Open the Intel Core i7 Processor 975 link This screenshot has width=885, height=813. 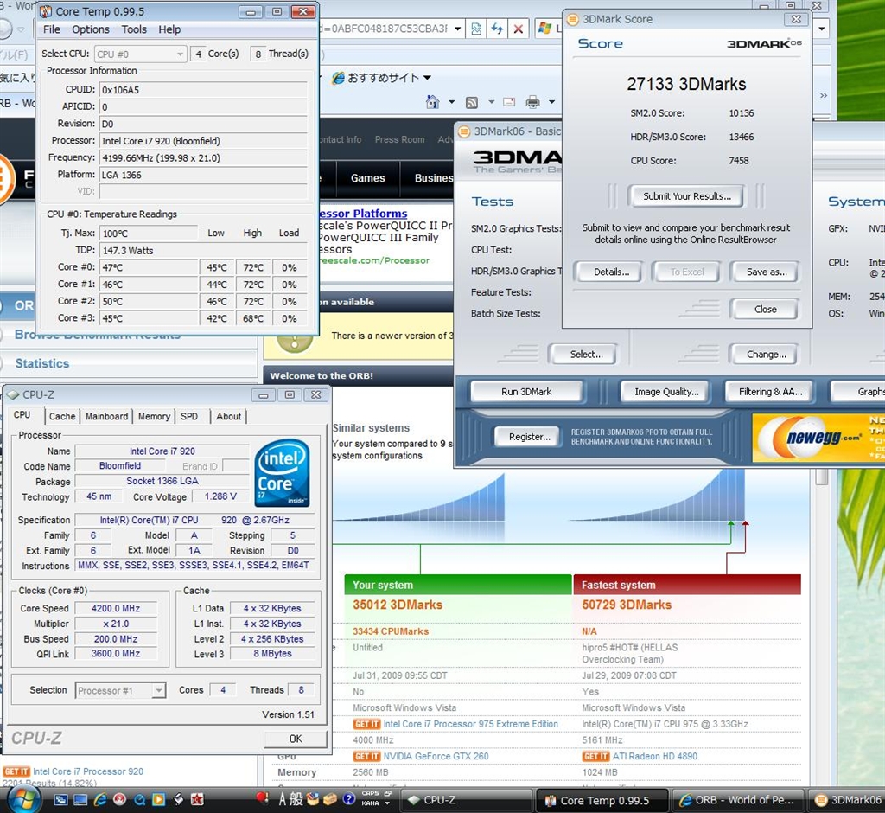(x=470, y=724)
